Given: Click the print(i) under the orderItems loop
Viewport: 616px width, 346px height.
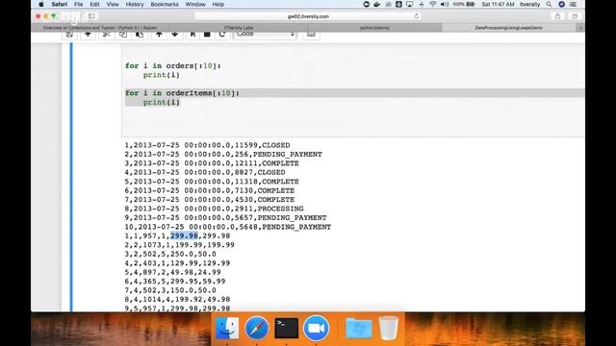Looking at the screenshot, I should coord(161,102).
